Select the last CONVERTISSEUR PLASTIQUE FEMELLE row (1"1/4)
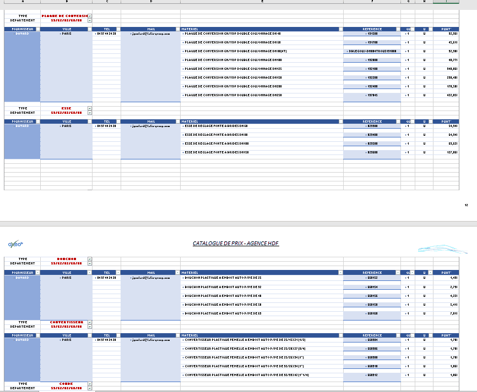The height and width of the screenshot is (392, 477). coord(262,376)
